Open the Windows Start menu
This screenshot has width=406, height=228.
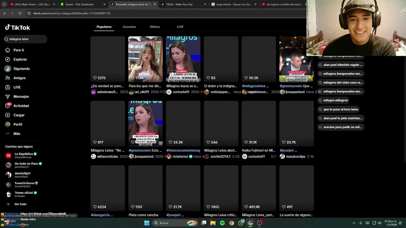[x=147, y=223]
